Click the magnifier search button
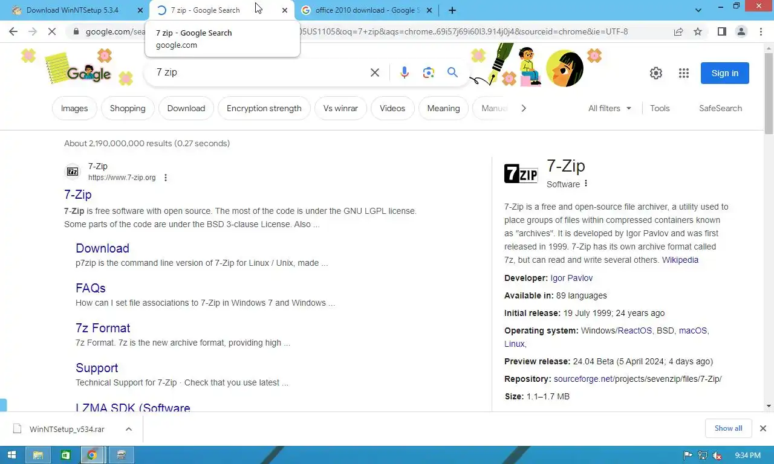Viewport: 774px width, 464px height. [452, 72]
